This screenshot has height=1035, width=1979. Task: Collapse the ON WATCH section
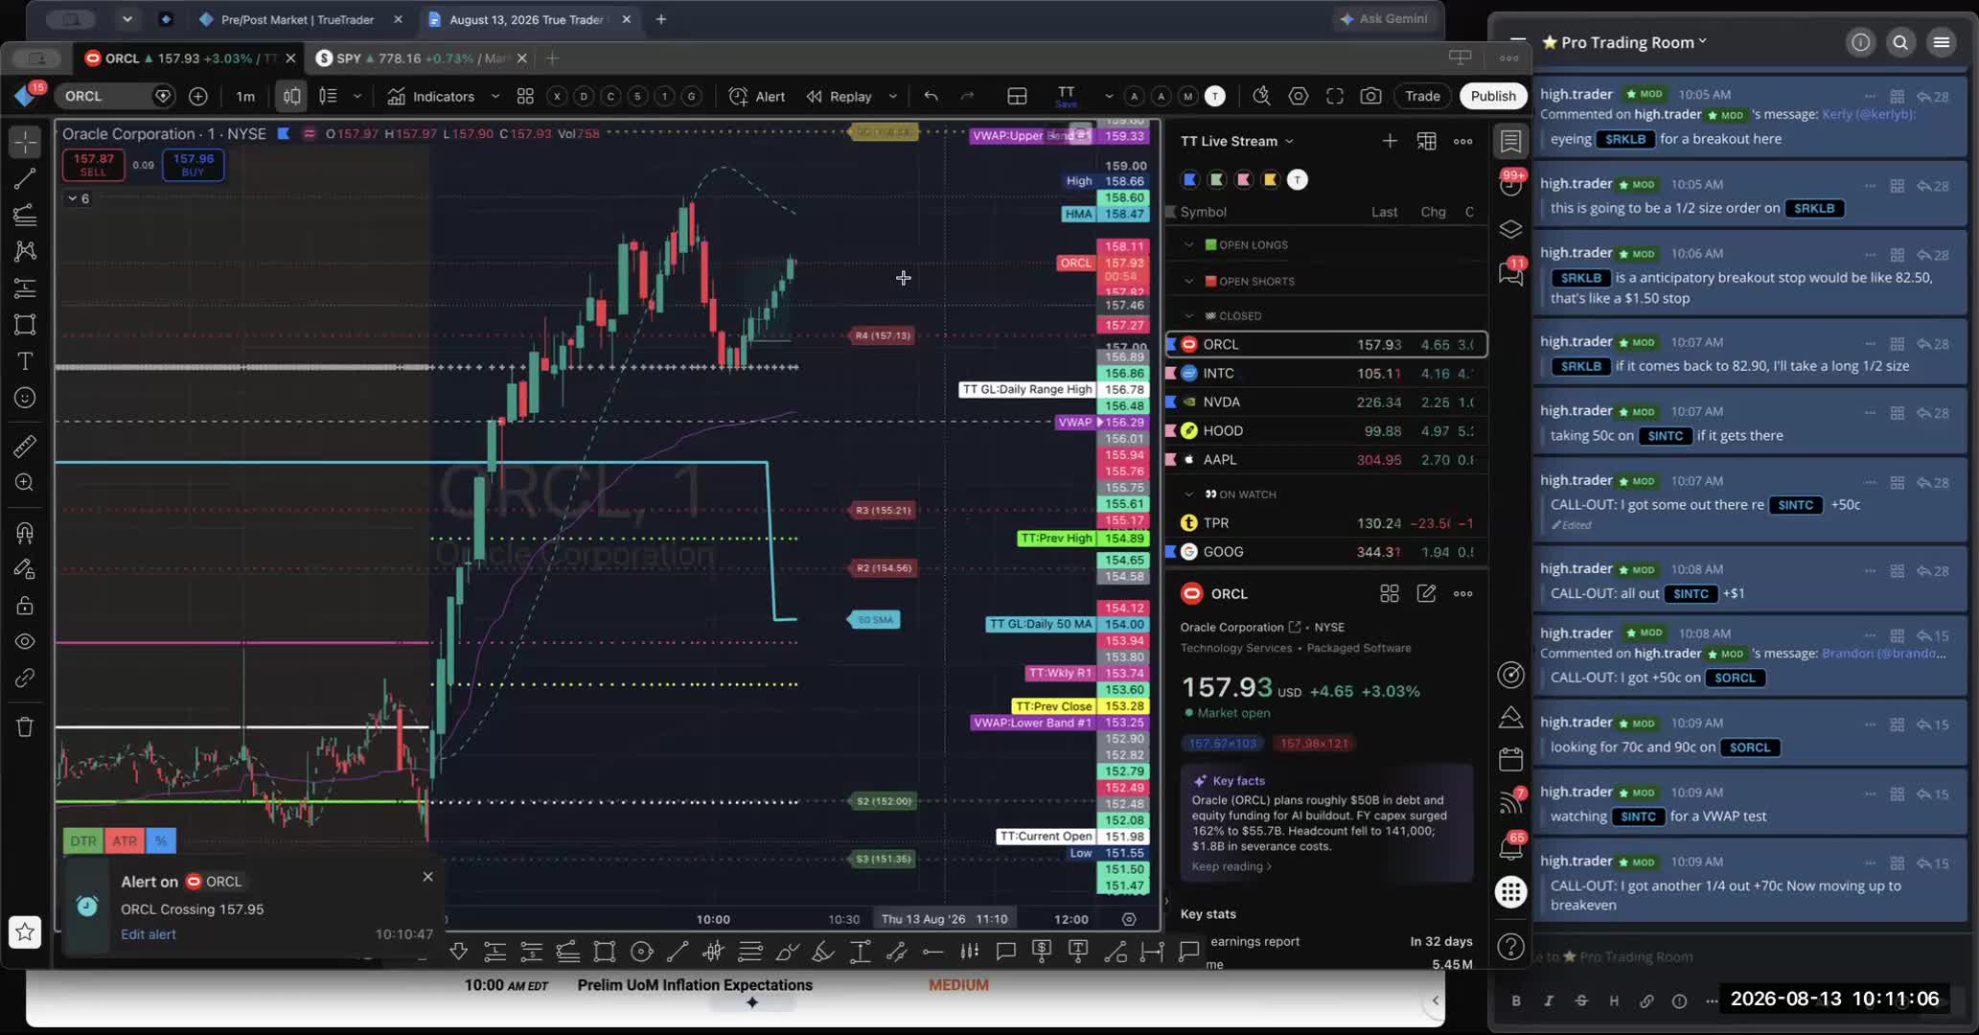tap(1189, 494)
